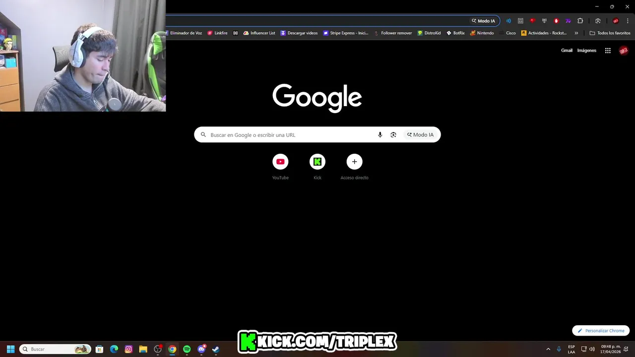Screen dimensions: 635x357
Task: Open the volume control in tray
Action: coord(592,349)
